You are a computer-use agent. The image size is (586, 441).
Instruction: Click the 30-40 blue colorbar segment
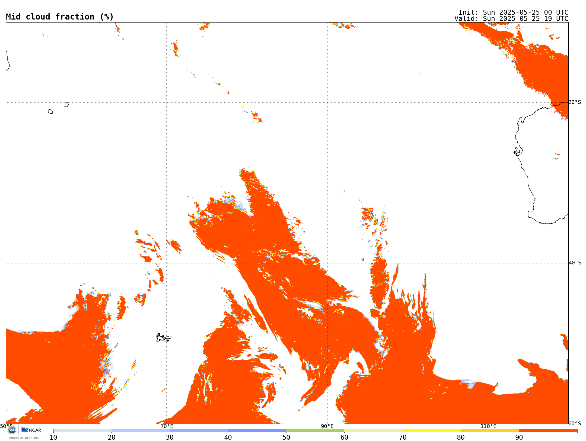(199, 431)
